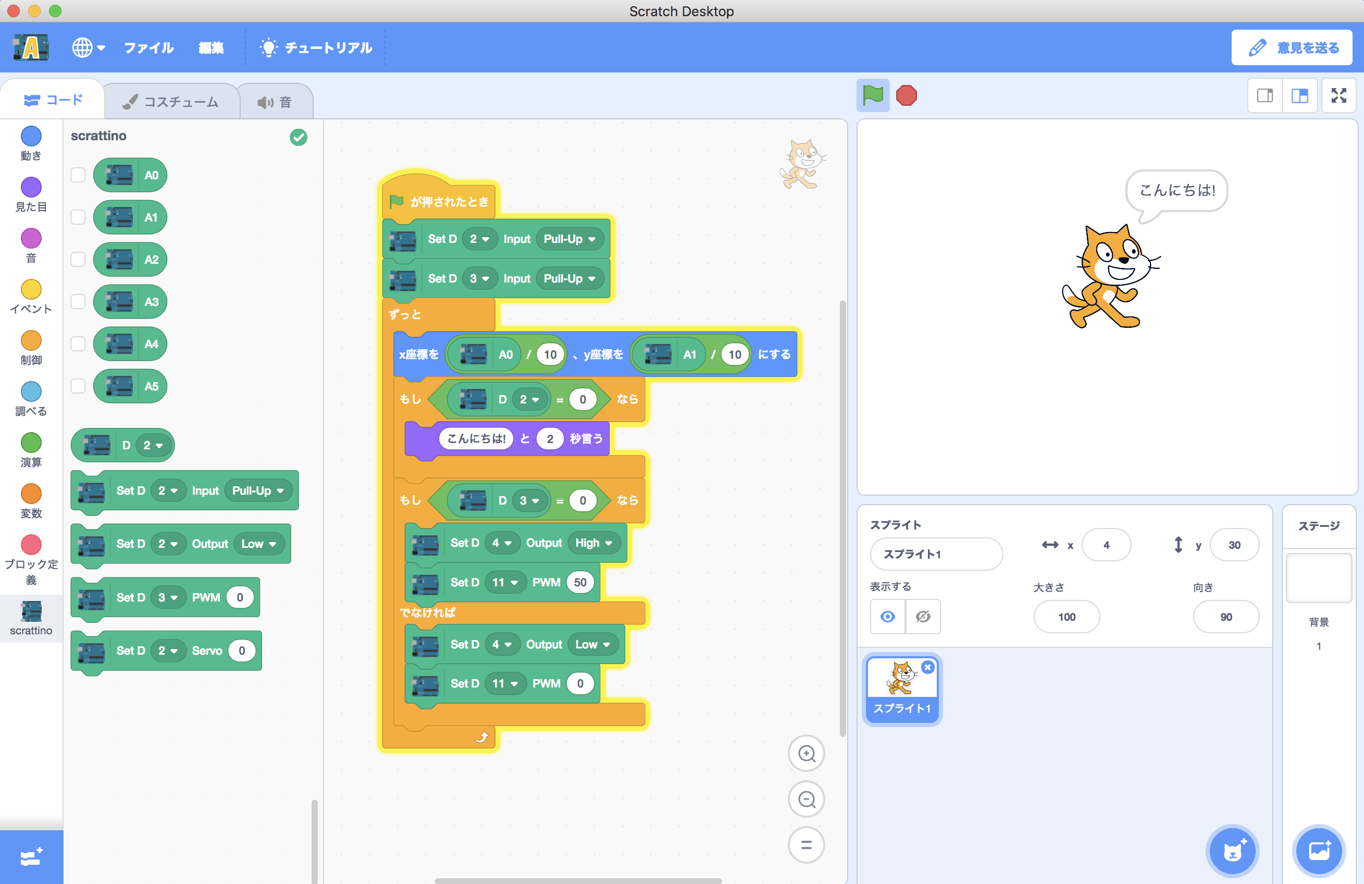Image resolution: width=1364 pixels, height=884 pixels.
Task: Click the choose a sprite cat button
Action: [1232, 851]
